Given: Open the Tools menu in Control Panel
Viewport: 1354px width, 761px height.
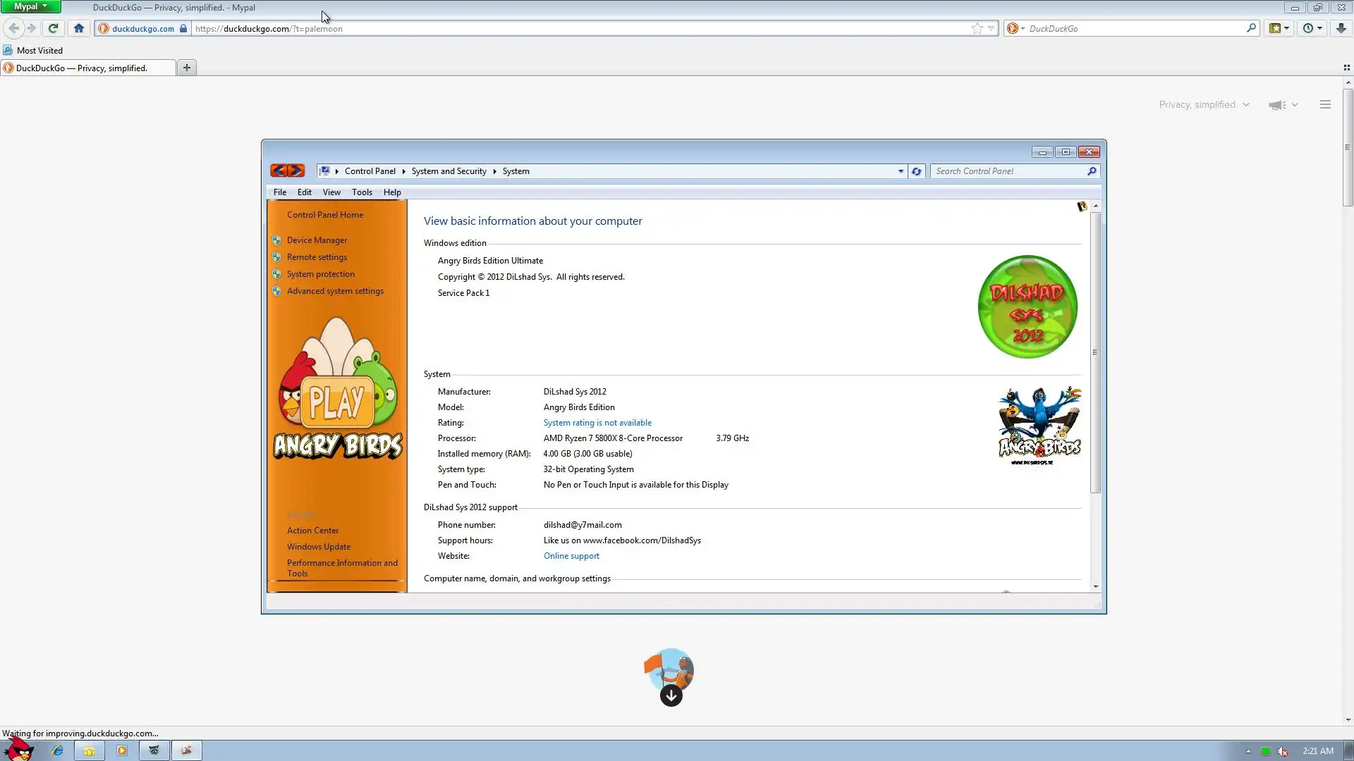Looking at the screenshot, I should click(362, 192).
